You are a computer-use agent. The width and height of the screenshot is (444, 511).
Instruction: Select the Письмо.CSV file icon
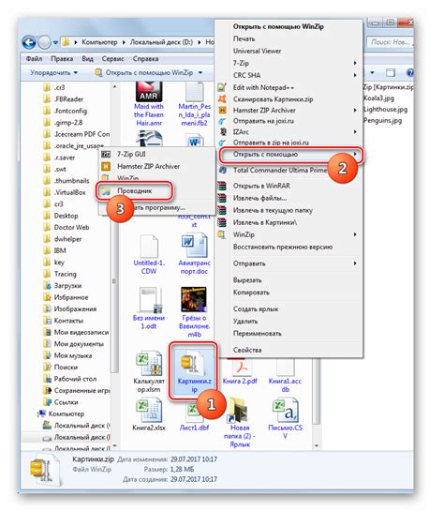click(x=285, y=411)
